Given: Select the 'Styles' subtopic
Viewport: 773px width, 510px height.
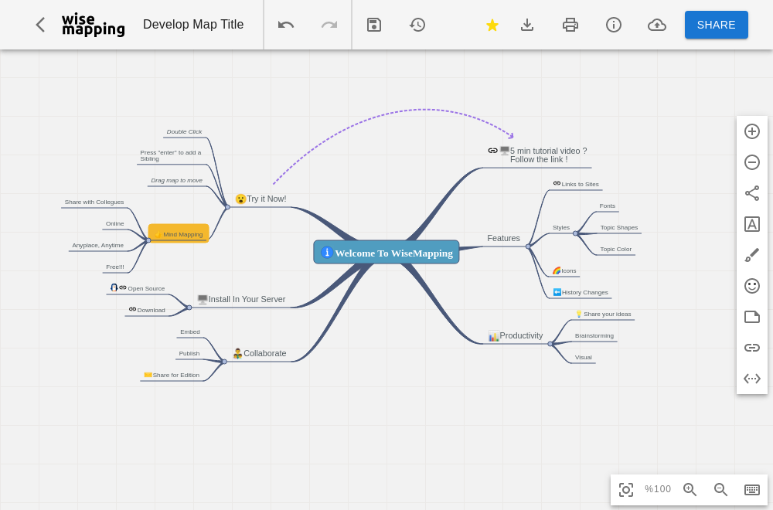Looking at the screenshot, I should point(561,228).
